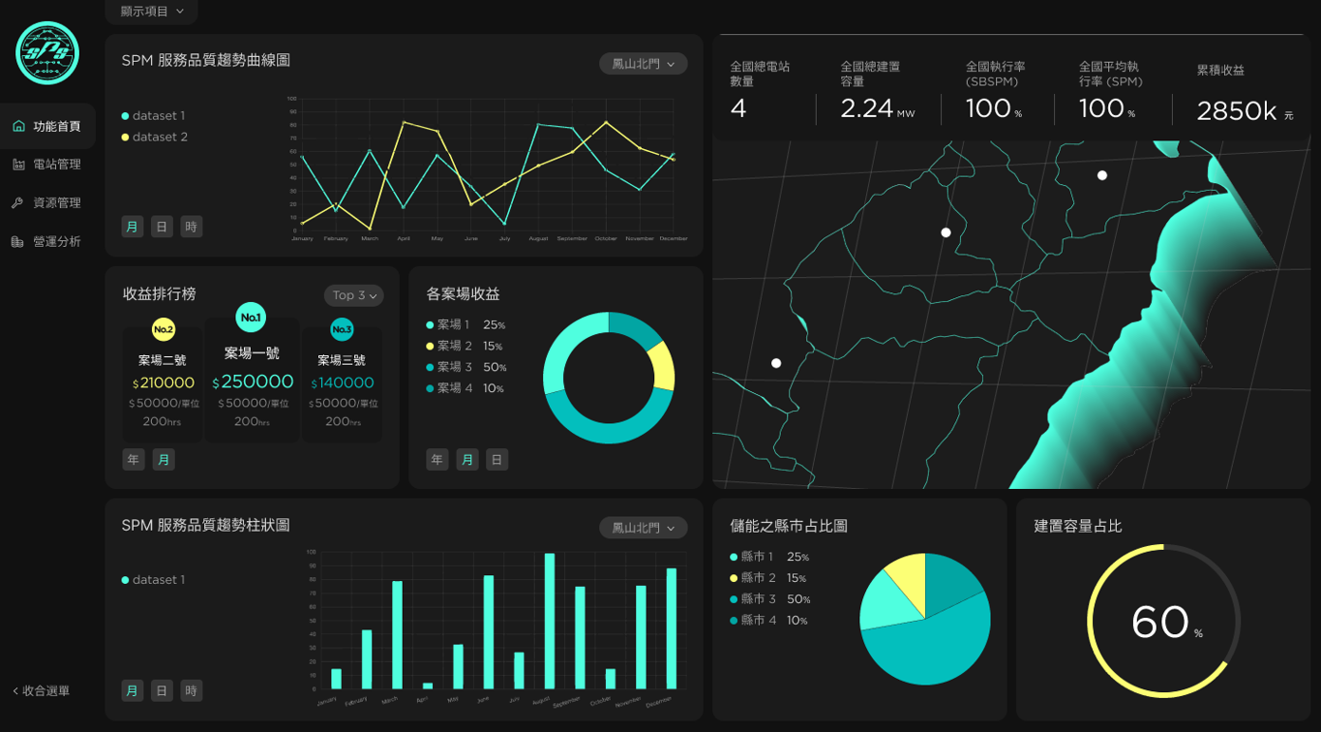Select 時 on the bar chart panel

192,690
